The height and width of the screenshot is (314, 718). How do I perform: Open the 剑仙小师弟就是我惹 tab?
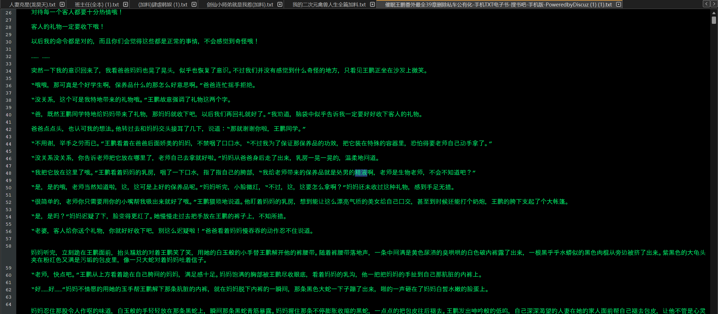coord(240,4)
